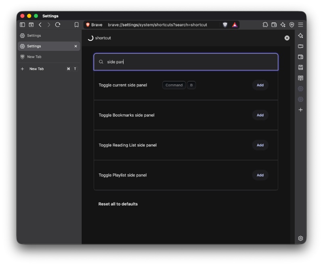Open the Extensions puzzle icon

tap(265, 25)
